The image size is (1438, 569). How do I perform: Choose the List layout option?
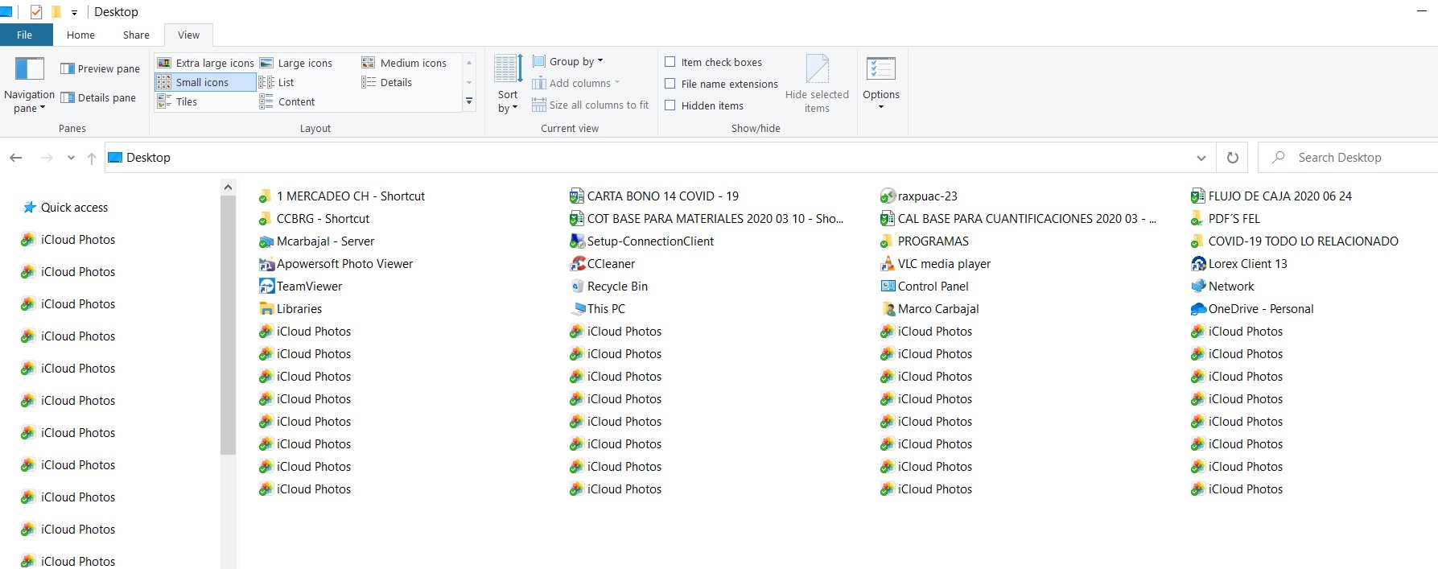(x=277, y=82)
